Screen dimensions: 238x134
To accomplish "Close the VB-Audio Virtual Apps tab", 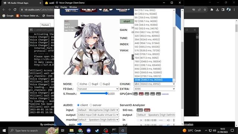I will click(41, 3).
